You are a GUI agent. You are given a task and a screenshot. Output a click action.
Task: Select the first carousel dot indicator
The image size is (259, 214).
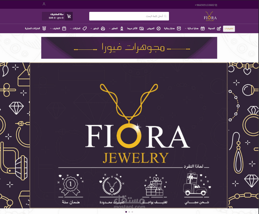tap(126, 212)
